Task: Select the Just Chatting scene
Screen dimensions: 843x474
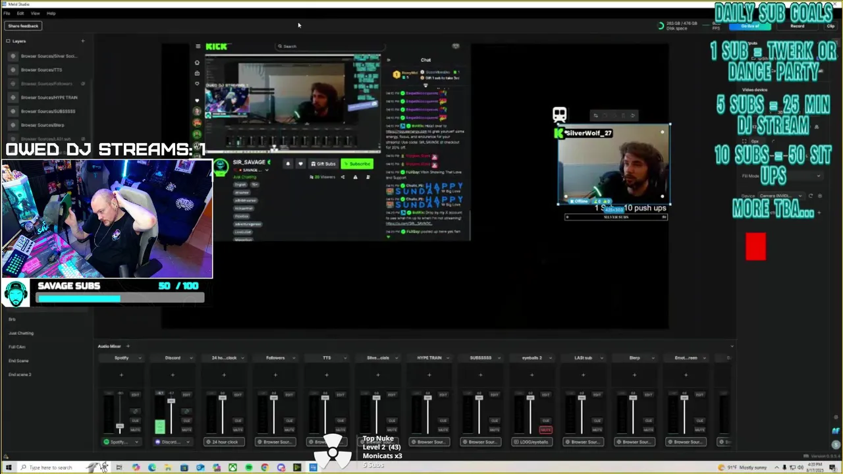Action: pos(21,333)
